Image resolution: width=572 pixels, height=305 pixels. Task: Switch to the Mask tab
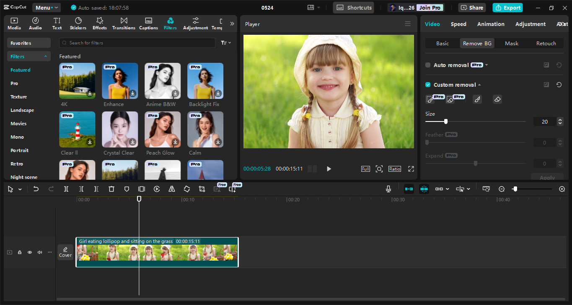coord(511,43)
